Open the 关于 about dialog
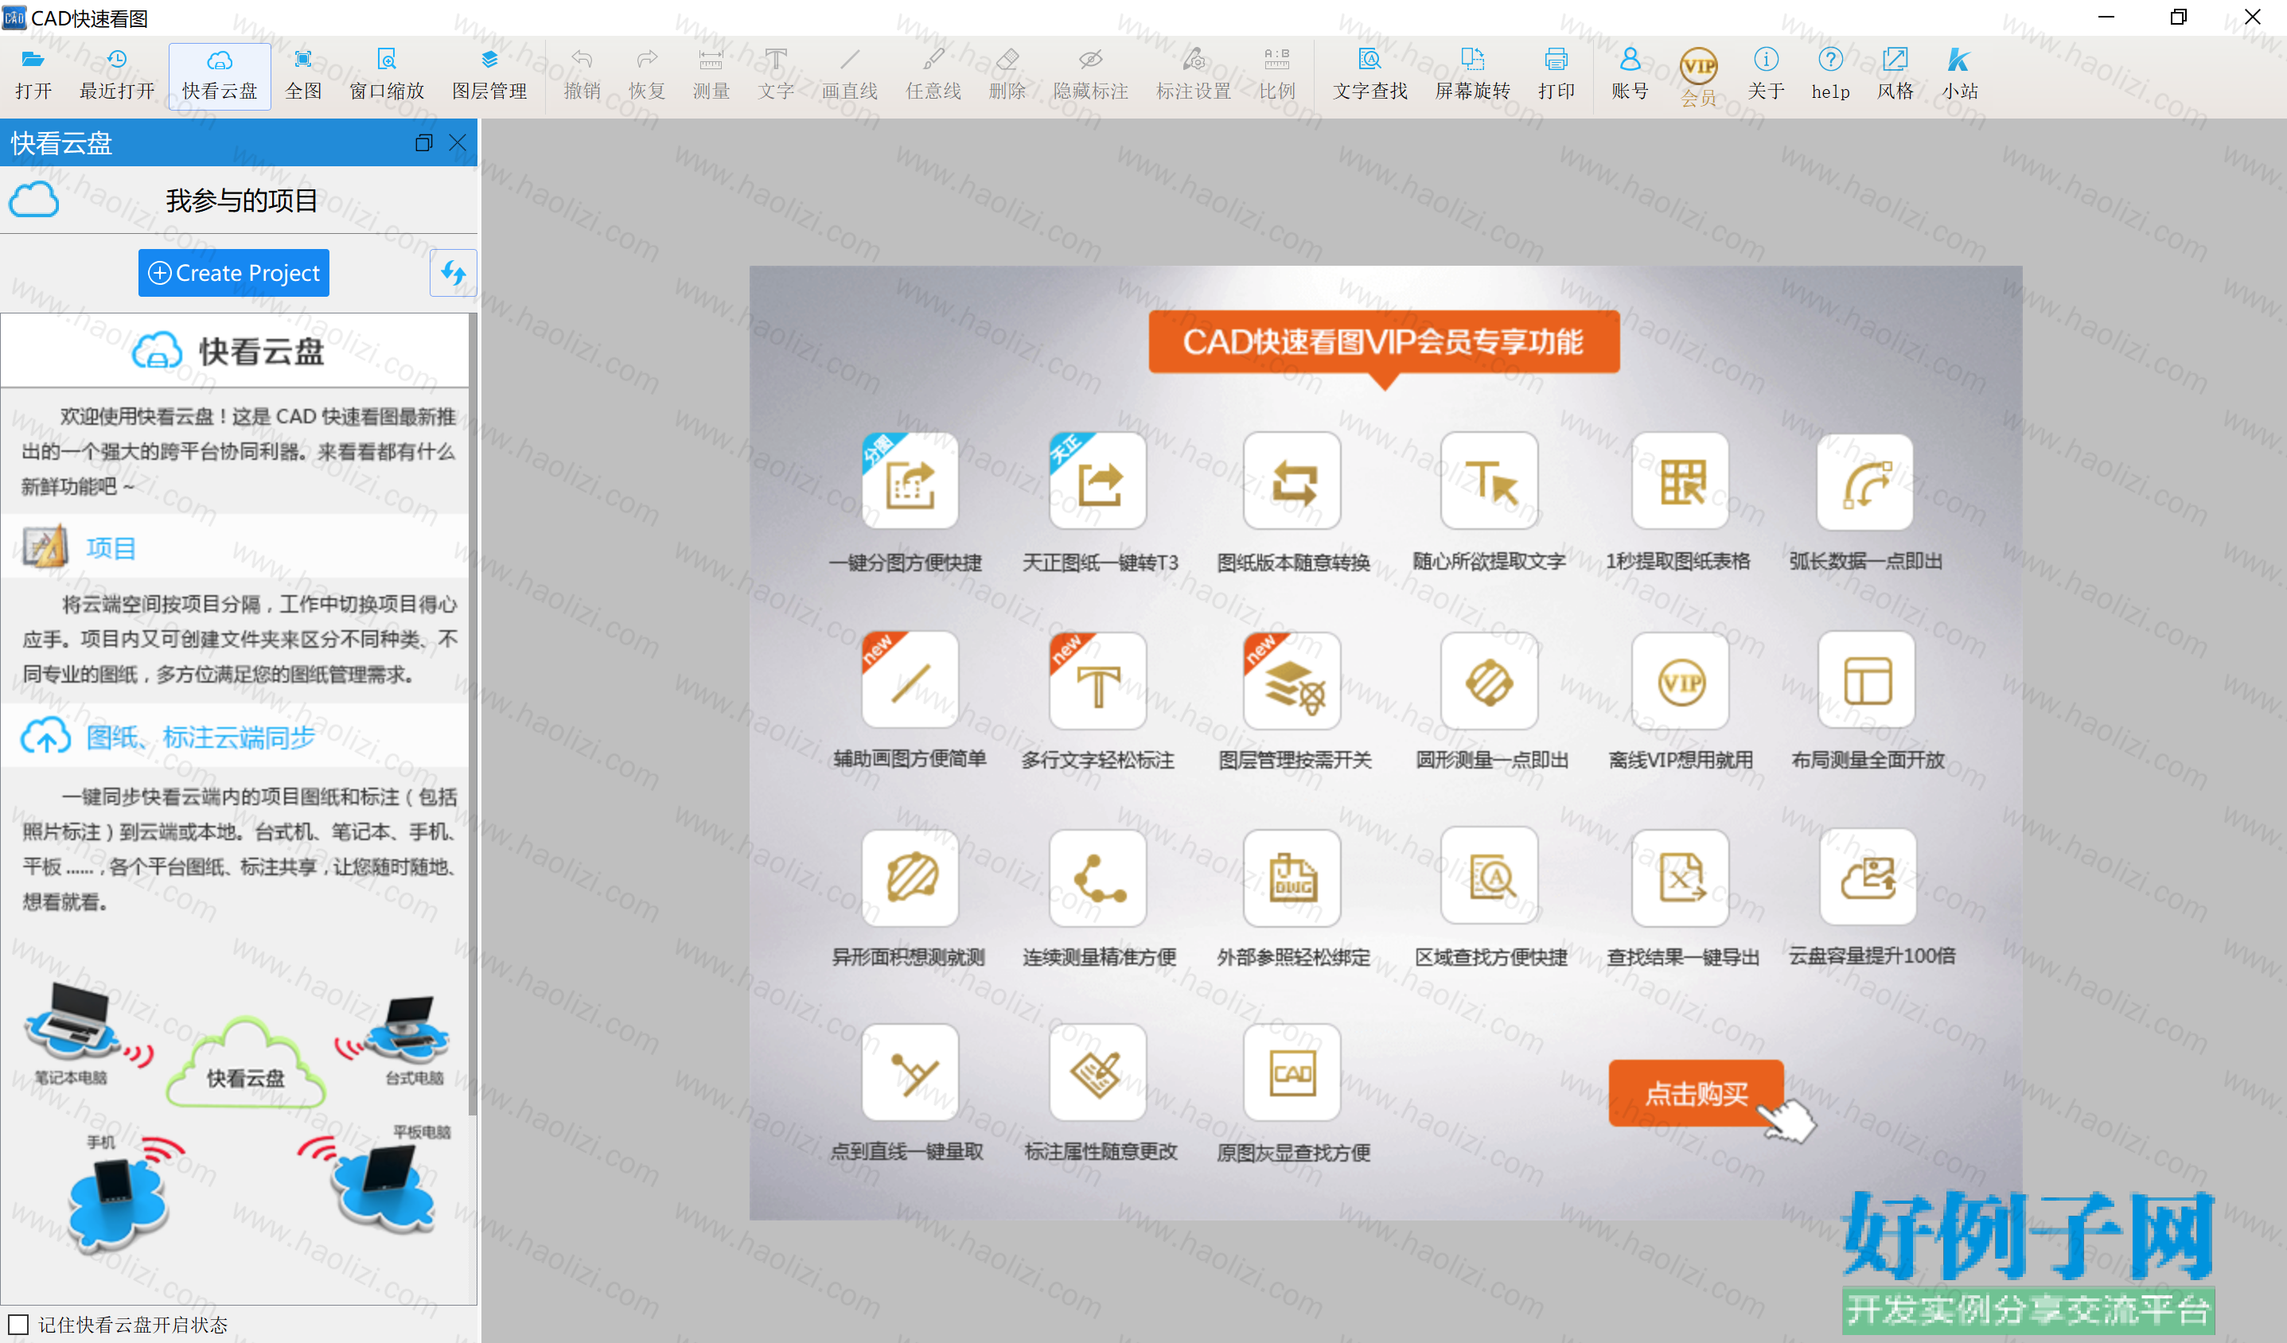The width and height of the screenshot is (2287, 1343). pyautogui.click(x=1765, y=75)
